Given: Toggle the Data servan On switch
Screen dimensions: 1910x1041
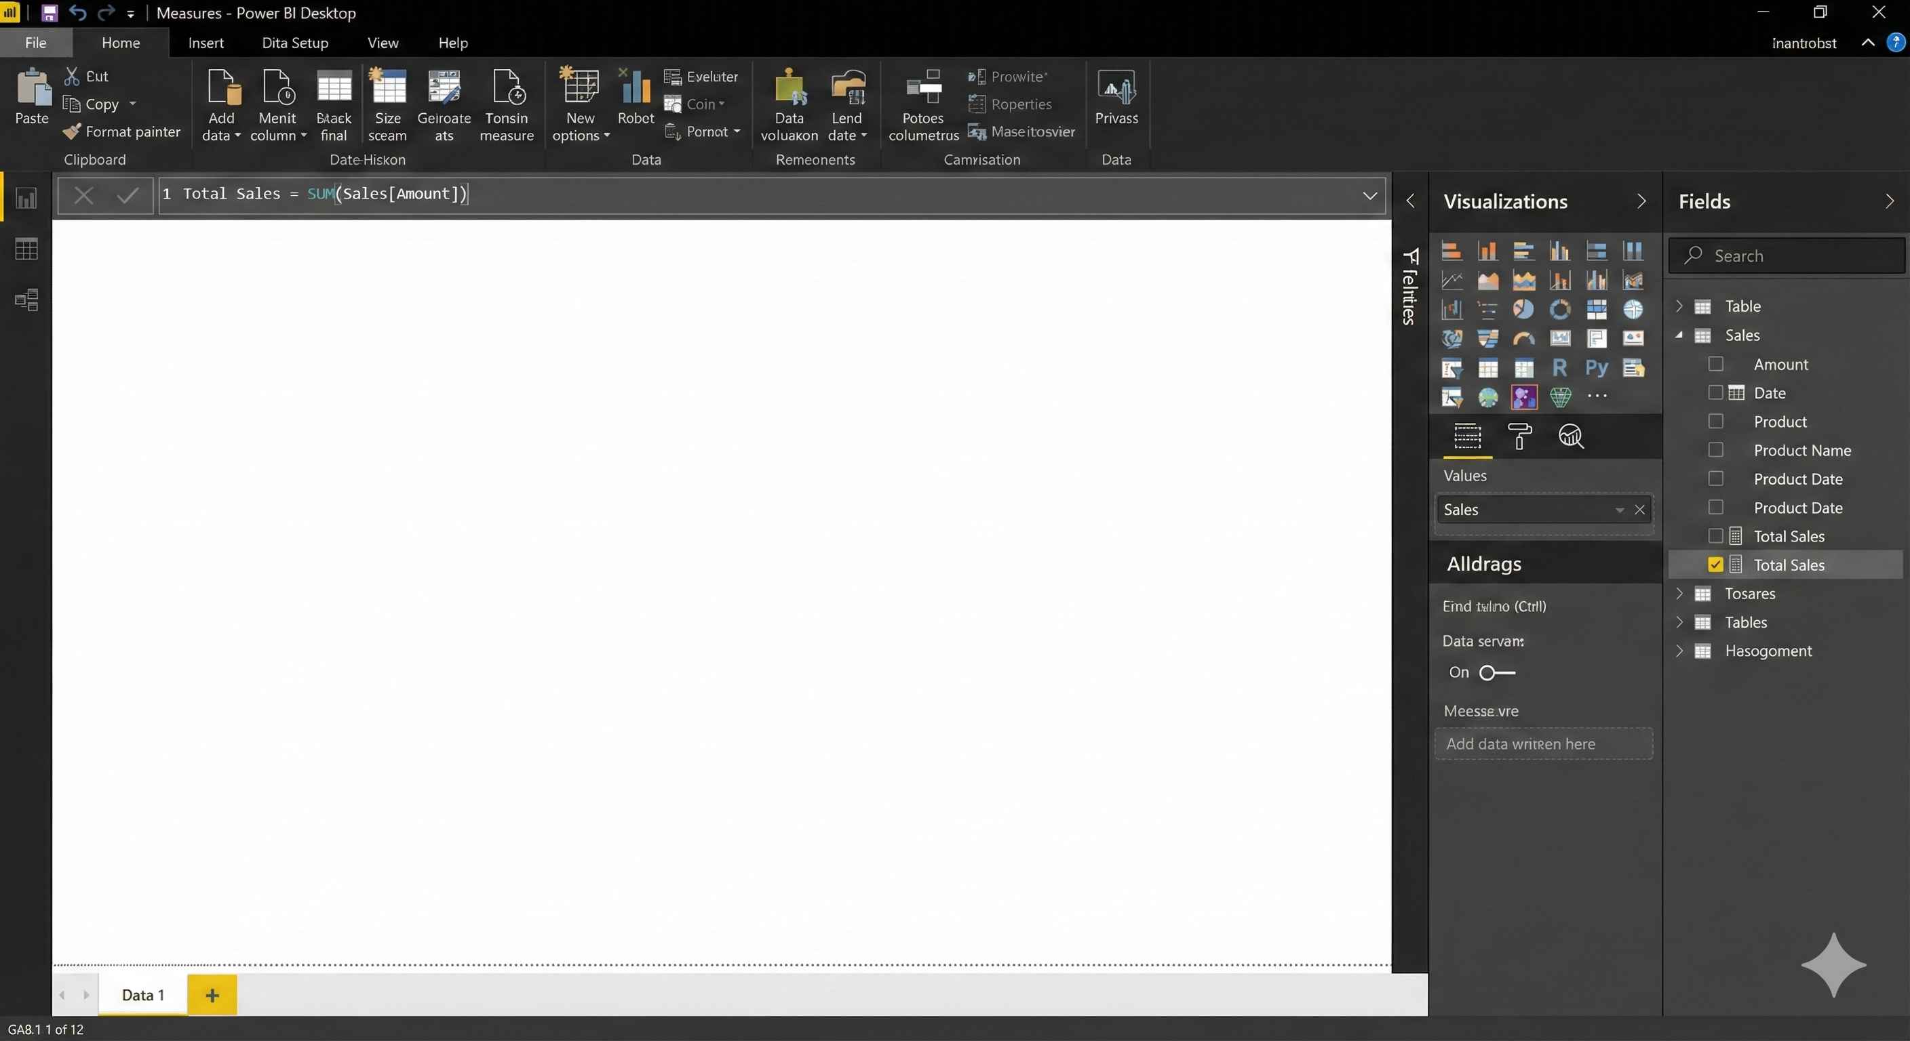Looking at the screenshot, I should (x=1496, y=672).
